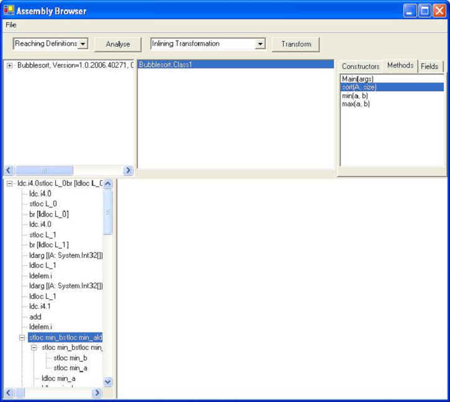
Task: Select the ldc.i4.1 instruction node
Action: 40,306
